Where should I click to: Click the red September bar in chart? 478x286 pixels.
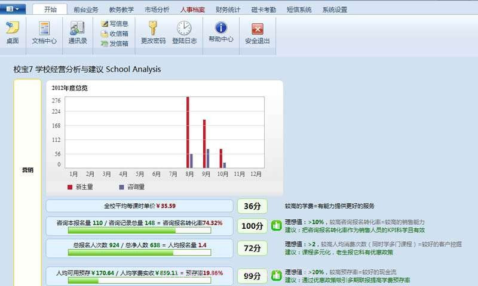pos(204,144)
